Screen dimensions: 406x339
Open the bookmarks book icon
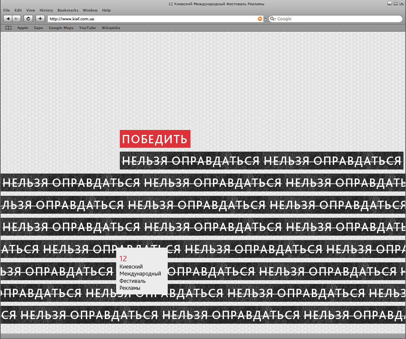(x=9, y=28)
